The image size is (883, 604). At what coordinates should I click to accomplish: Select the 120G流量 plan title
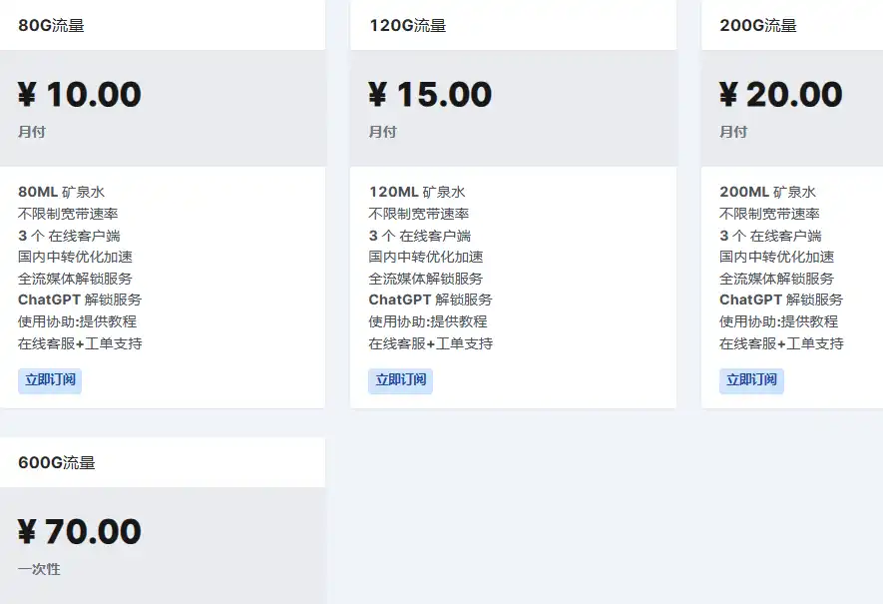407,26
